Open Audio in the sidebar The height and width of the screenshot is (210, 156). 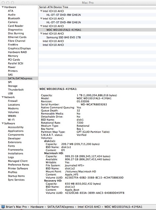(12, 14)
